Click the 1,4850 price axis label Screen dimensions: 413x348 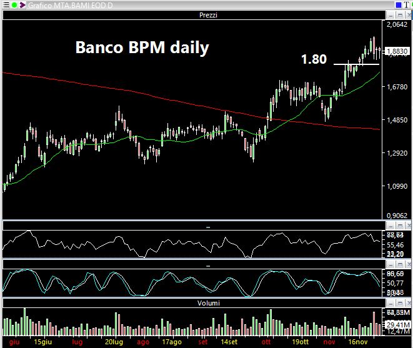click(397, 120)
